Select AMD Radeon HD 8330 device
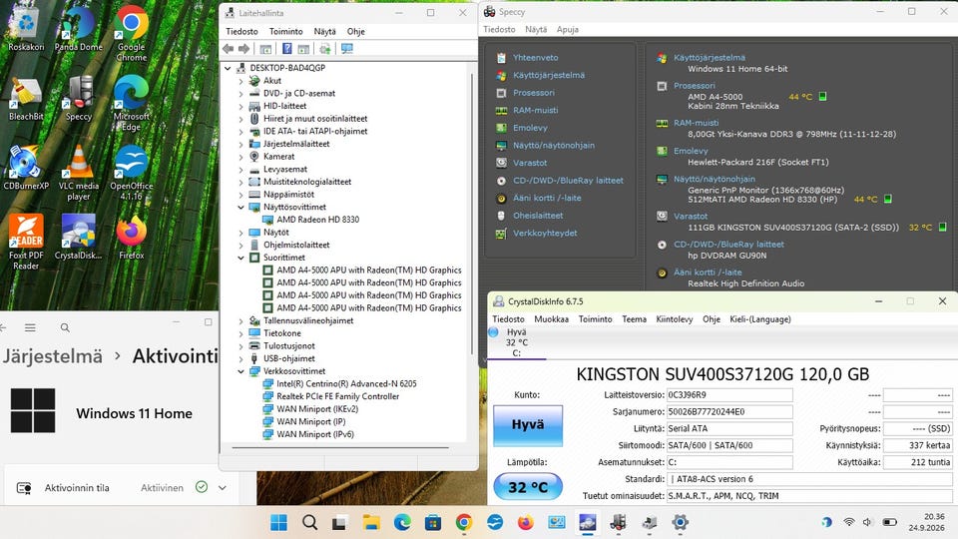 [317, 220]
